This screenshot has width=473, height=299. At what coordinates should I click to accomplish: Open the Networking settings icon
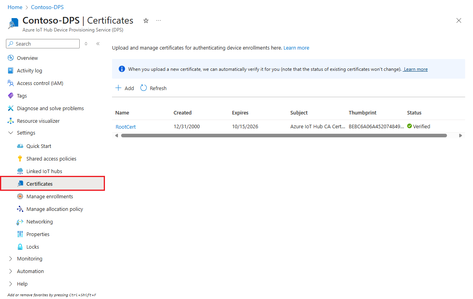[19, 221]
